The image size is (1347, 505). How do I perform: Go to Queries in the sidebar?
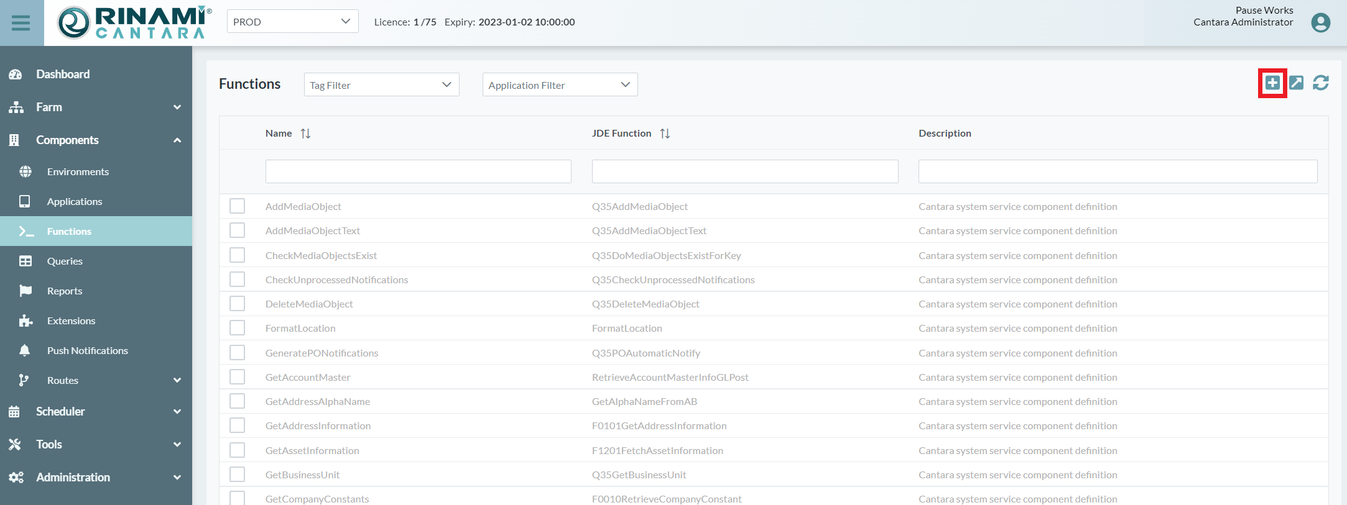click(x=65, y=261)
